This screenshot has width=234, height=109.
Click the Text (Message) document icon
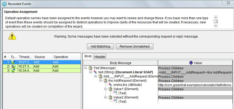click(x=90, y=68)
